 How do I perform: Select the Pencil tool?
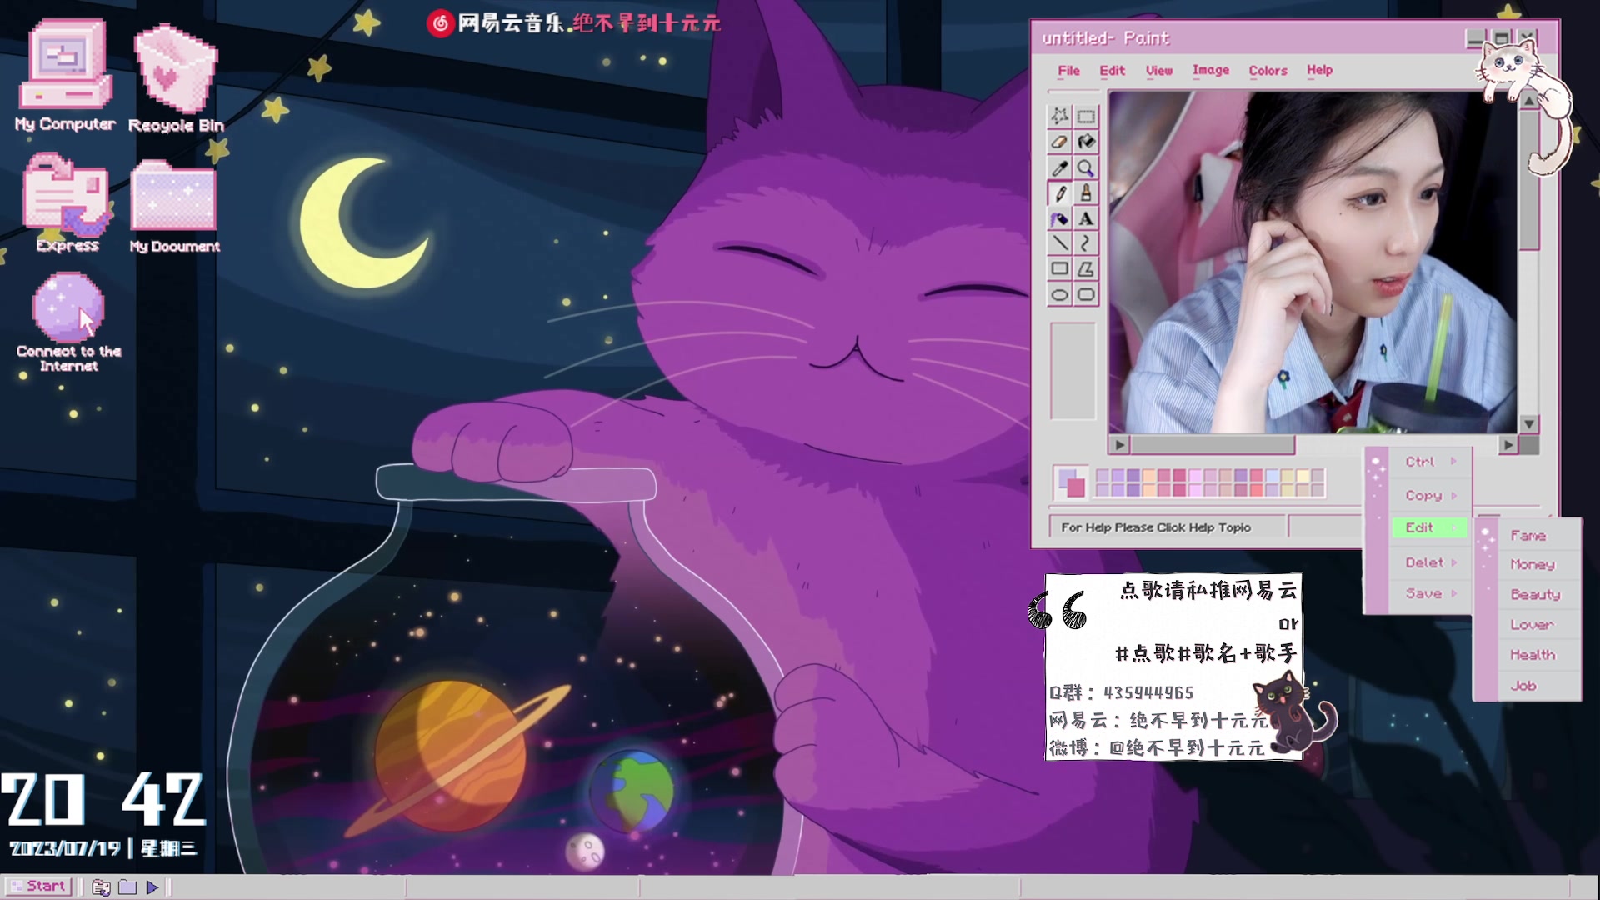(1059, 194)
